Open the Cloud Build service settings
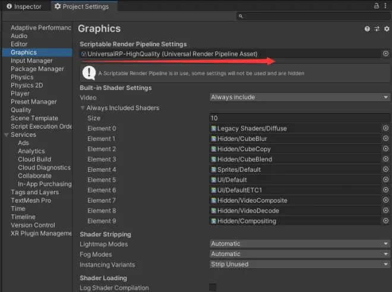This screenshot has height=292, width=392. coord(34,159)
